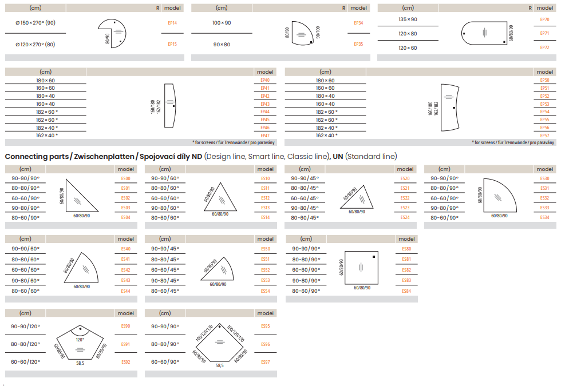The image size is (565, 386).
Task: Select model code EP47
Action: tap(265, 136)
